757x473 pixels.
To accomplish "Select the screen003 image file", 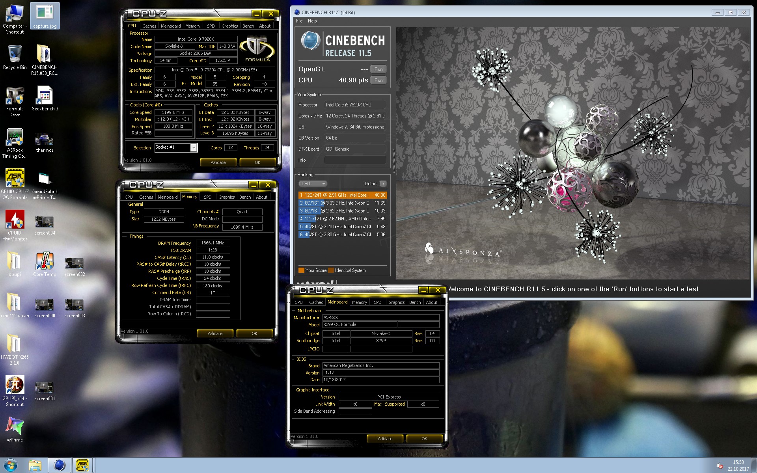I will (75, 308).
